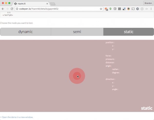Open the QR code extension
The image size is (154, 120).
tap(119, 9)
